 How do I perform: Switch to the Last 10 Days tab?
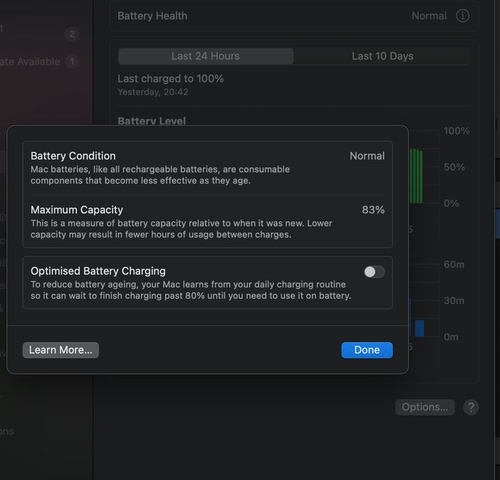pos(382,56)
